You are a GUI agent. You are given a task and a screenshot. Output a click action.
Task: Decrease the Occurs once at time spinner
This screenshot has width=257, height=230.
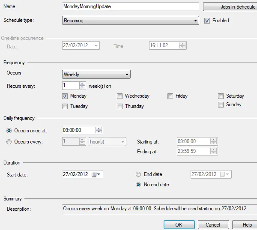[99, 132]
